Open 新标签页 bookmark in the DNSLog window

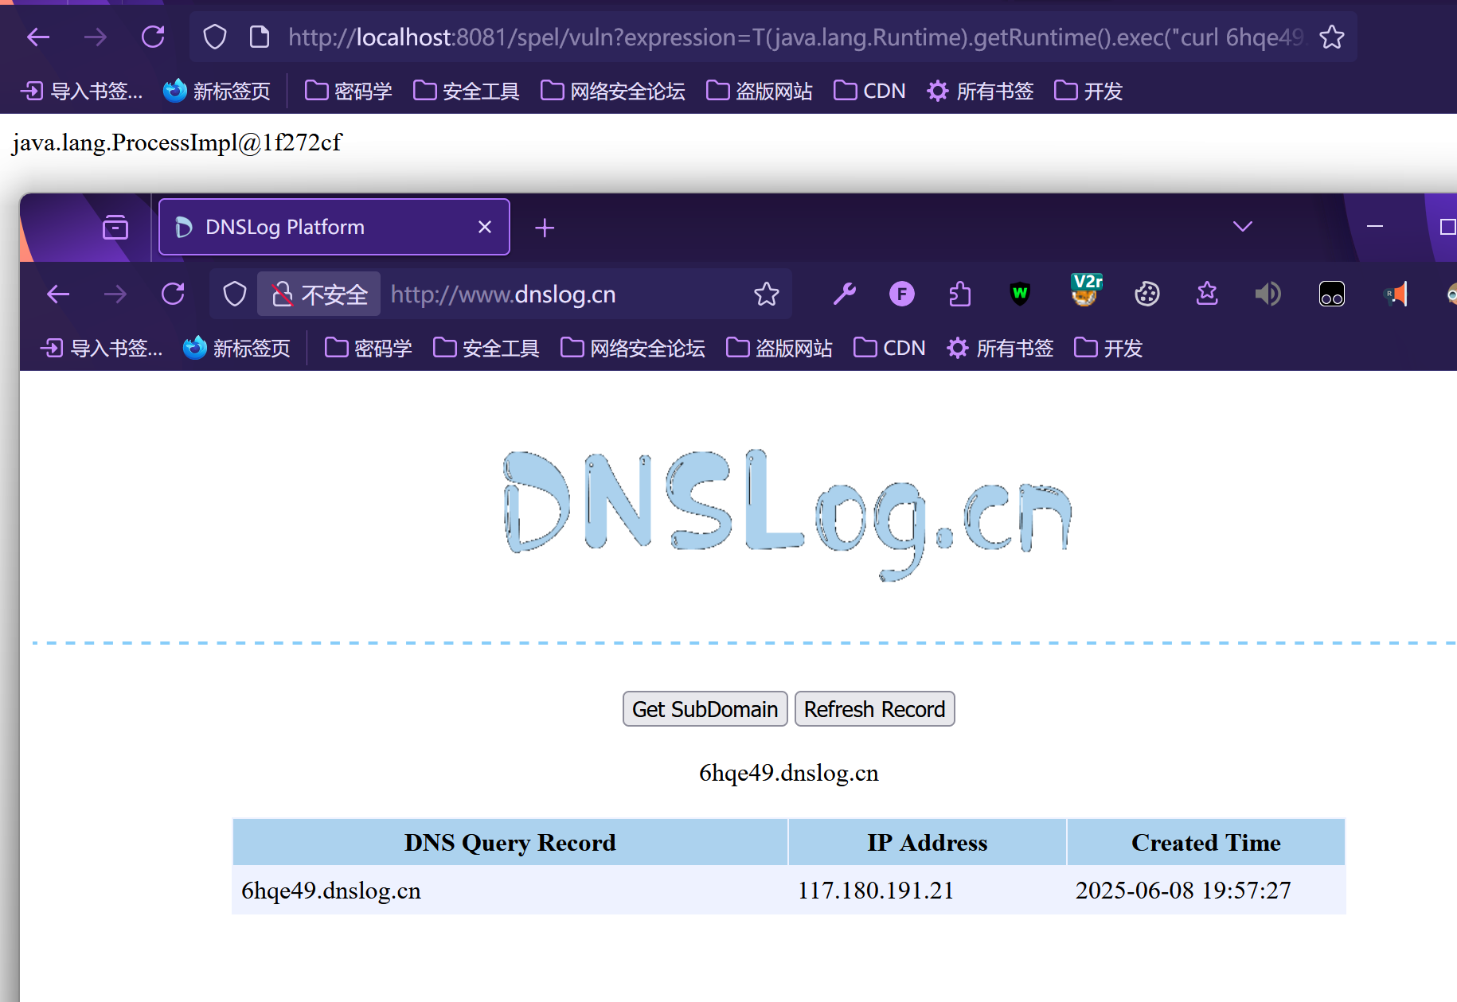pos(236,348)
